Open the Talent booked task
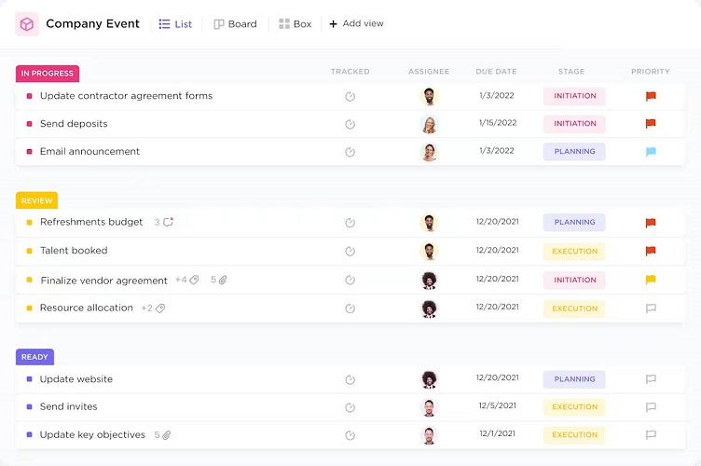This screenshot has height=466, width=701. 74,251
